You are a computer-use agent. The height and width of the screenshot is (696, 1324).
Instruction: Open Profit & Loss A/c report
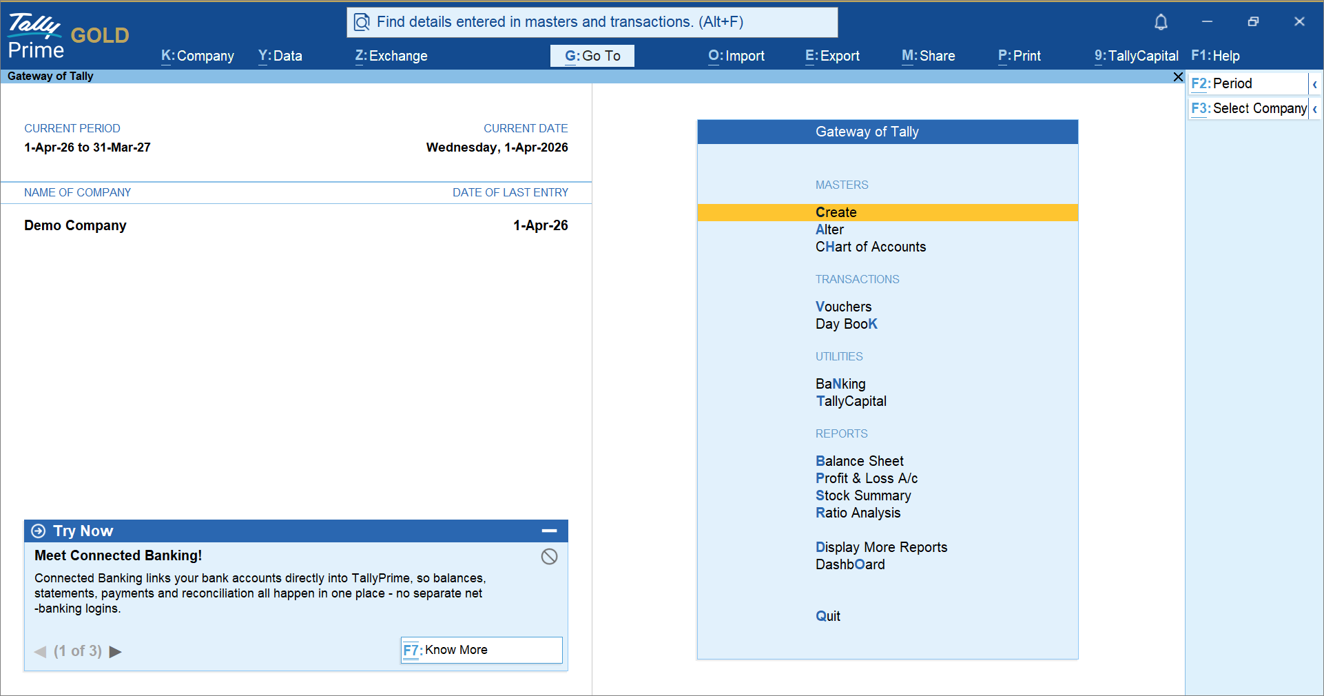click(867, 478)
